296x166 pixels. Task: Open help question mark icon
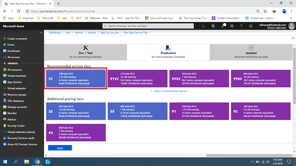241,26
